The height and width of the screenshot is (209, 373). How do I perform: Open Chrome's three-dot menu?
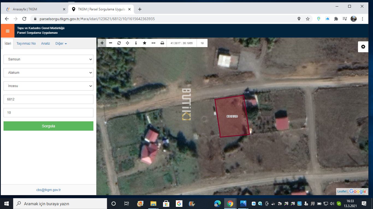tap(362, 19)
